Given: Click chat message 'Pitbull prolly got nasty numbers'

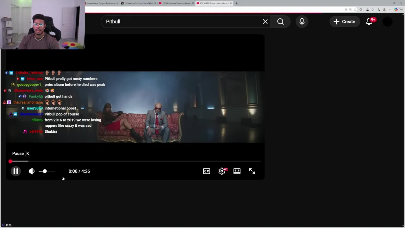Looking at the screenshot, I should [71, 79].
